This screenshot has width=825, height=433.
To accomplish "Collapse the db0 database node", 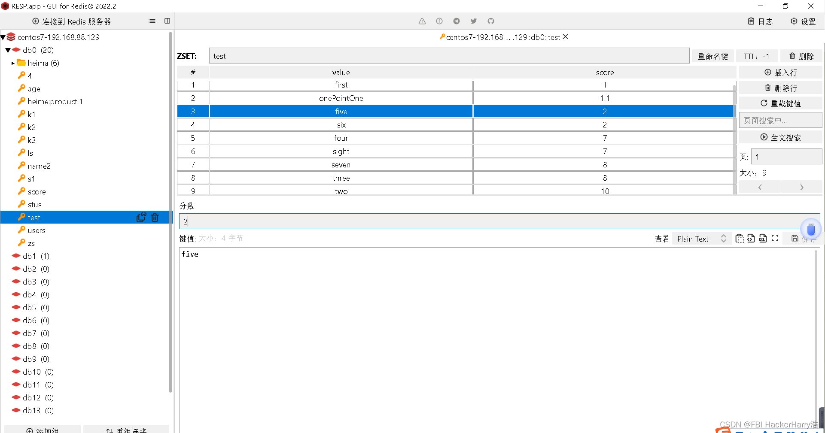I will point(8,50).
